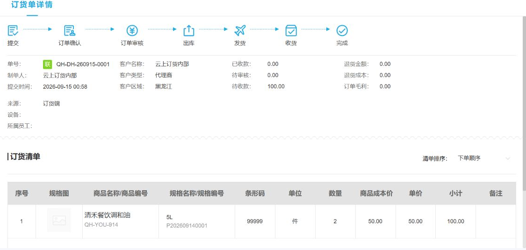Click the 条形码 column header

(255, 193)
